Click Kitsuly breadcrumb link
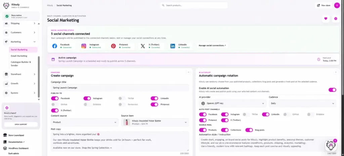 tap(50, 5)
